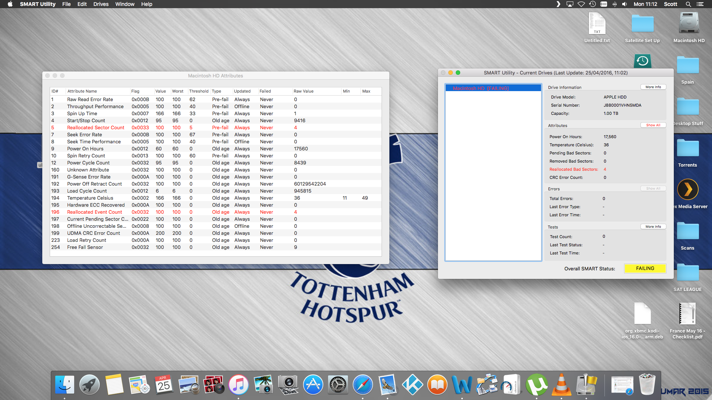712x400 pixels.
Task: Click Show All in Errors section
Action: click(x=653, y=189)
